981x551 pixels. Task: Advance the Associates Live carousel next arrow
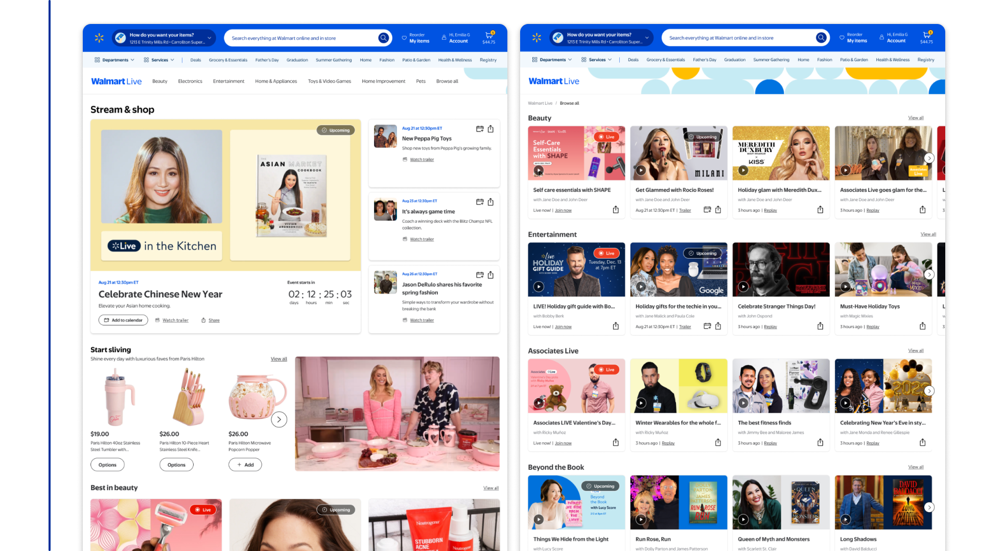click(929, 391)
